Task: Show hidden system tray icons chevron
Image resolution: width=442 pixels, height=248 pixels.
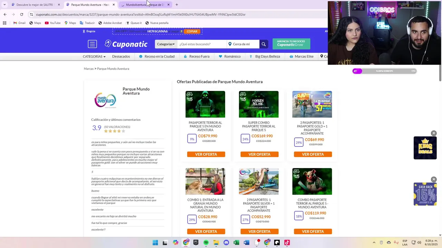Action: point(374,242)
